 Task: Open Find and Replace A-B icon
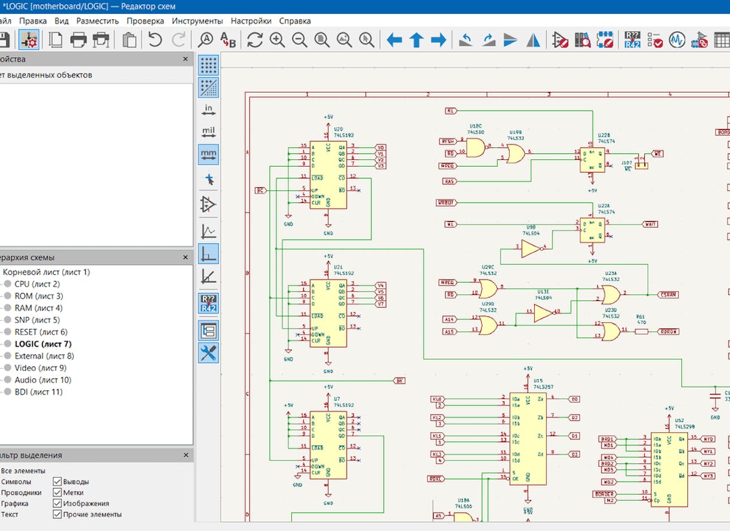tap(228, 40)
